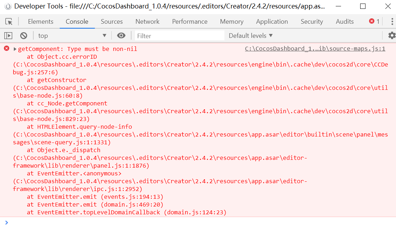This screenshot has height=238, width=396.
Task: Open console settings gear icon
Action: [392, 35]
